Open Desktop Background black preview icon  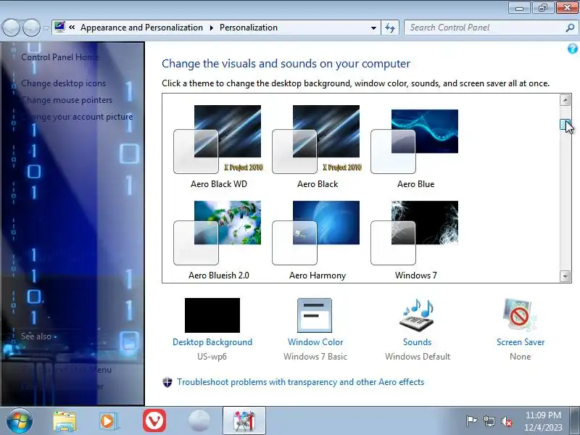(x=212, y=315)
